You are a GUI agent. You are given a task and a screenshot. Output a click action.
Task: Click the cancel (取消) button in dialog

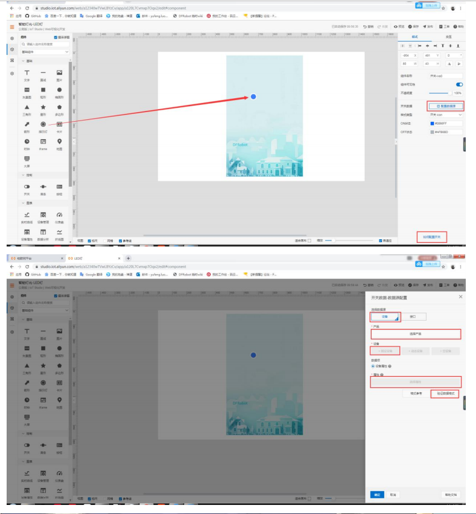click(x=393, y=495)
